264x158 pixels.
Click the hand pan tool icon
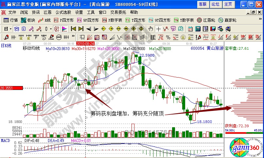coord(151,29)
